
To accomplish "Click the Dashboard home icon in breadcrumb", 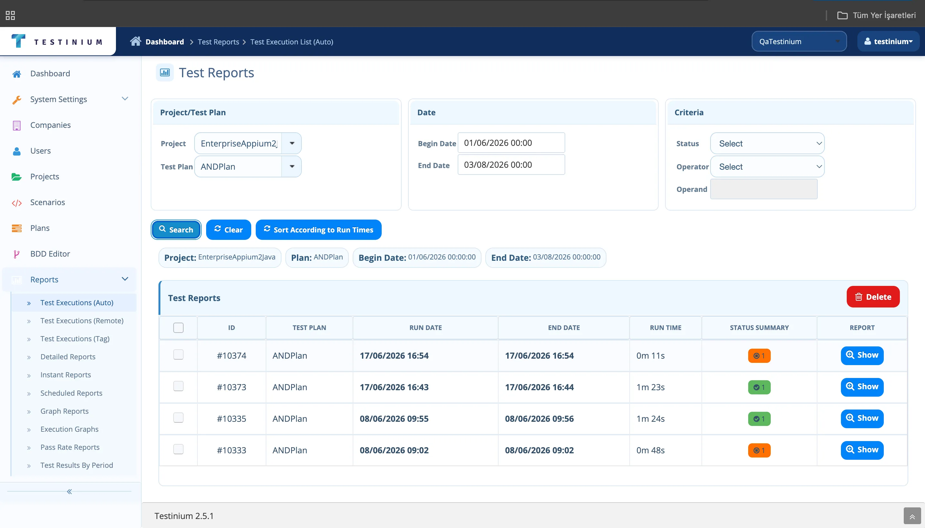I will pos(135,41).
